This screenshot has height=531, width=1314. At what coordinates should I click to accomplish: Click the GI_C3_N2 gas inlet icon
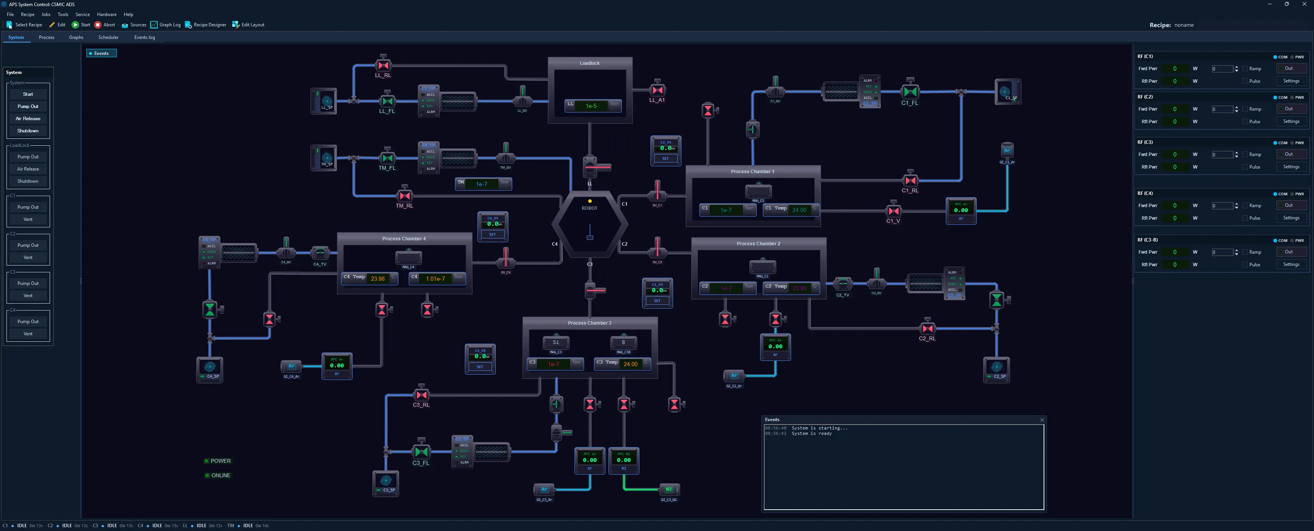(x=669, y=489)
